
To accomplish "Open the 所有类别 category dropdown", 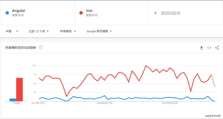I will point(68,31).
